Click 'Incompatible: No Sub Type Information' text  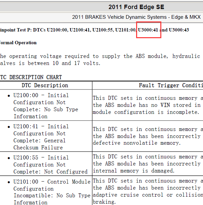point(52,199)
